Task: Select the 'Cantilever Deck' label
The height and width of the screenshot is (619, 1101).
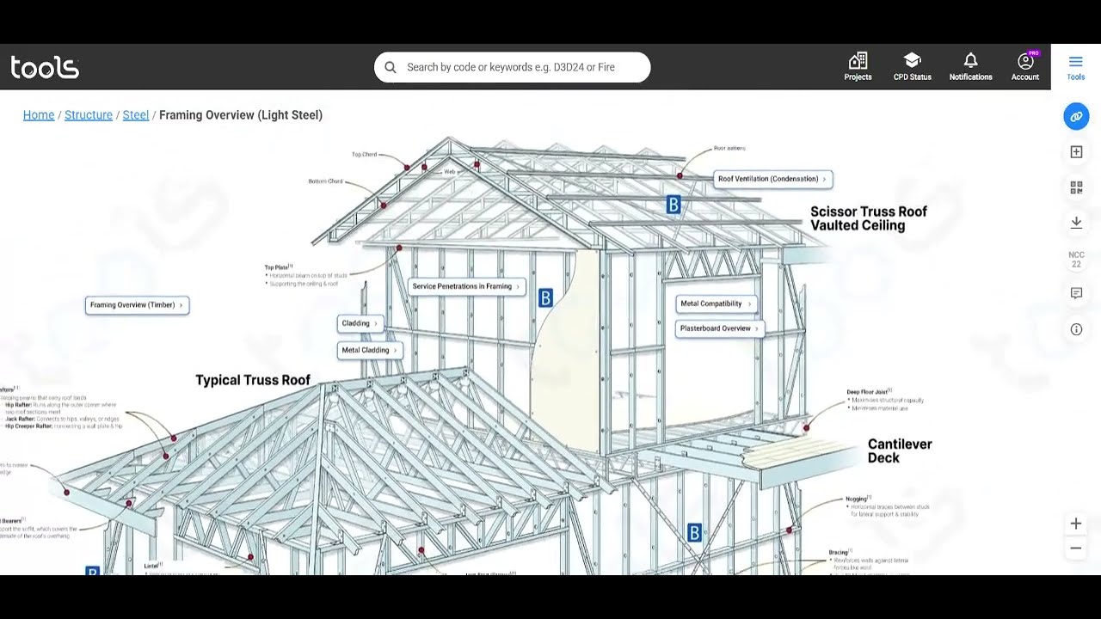Action: point(900,451)
